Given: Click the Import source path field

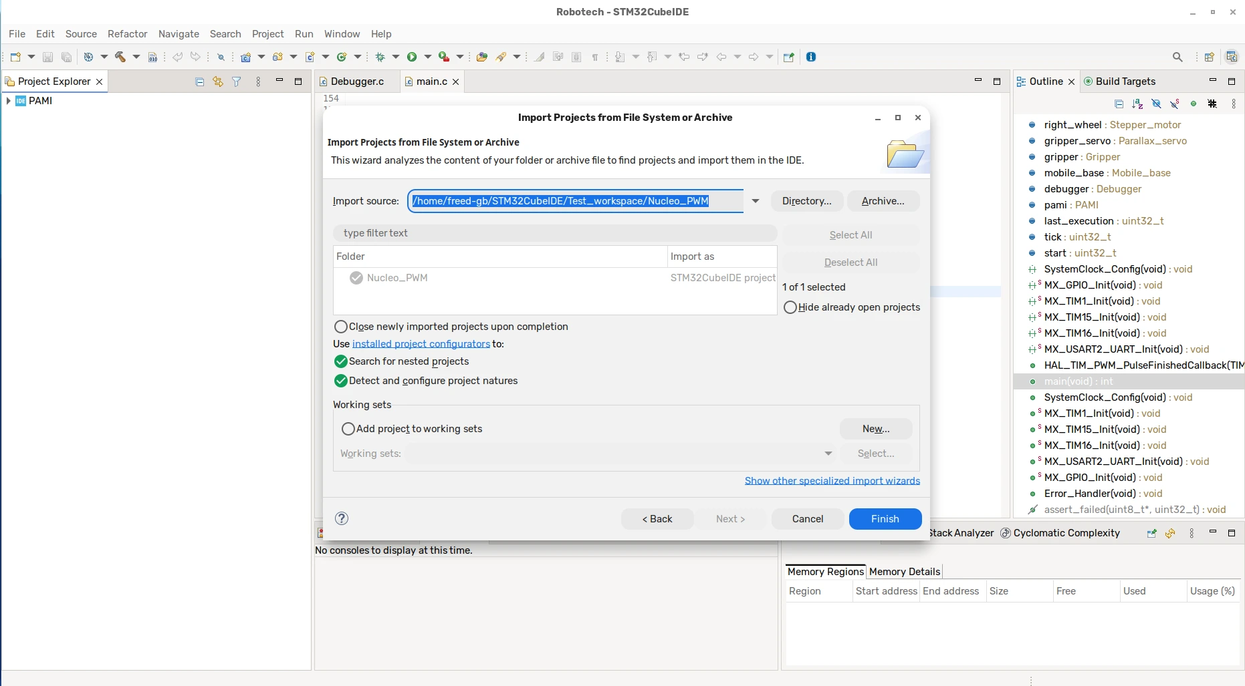Looking at the screenshot, I should tap(576, 201).
